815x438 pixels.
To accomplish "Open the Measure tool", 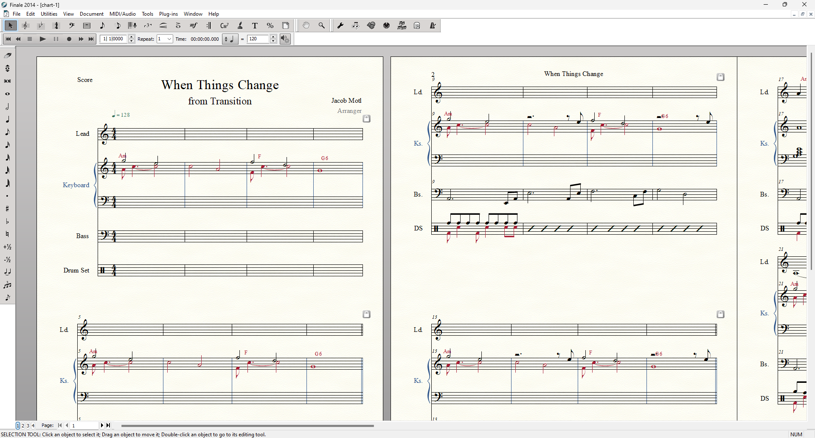I will pyautogui.click(x=87, y=26).
